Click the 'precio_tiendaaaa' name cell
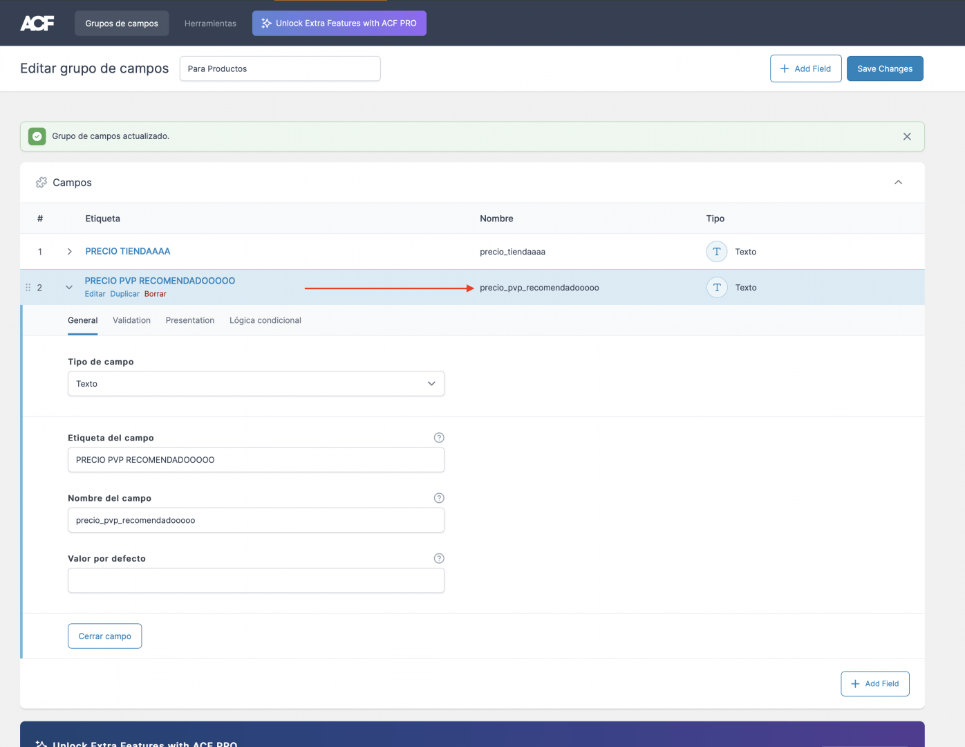 tap(512, 252)
